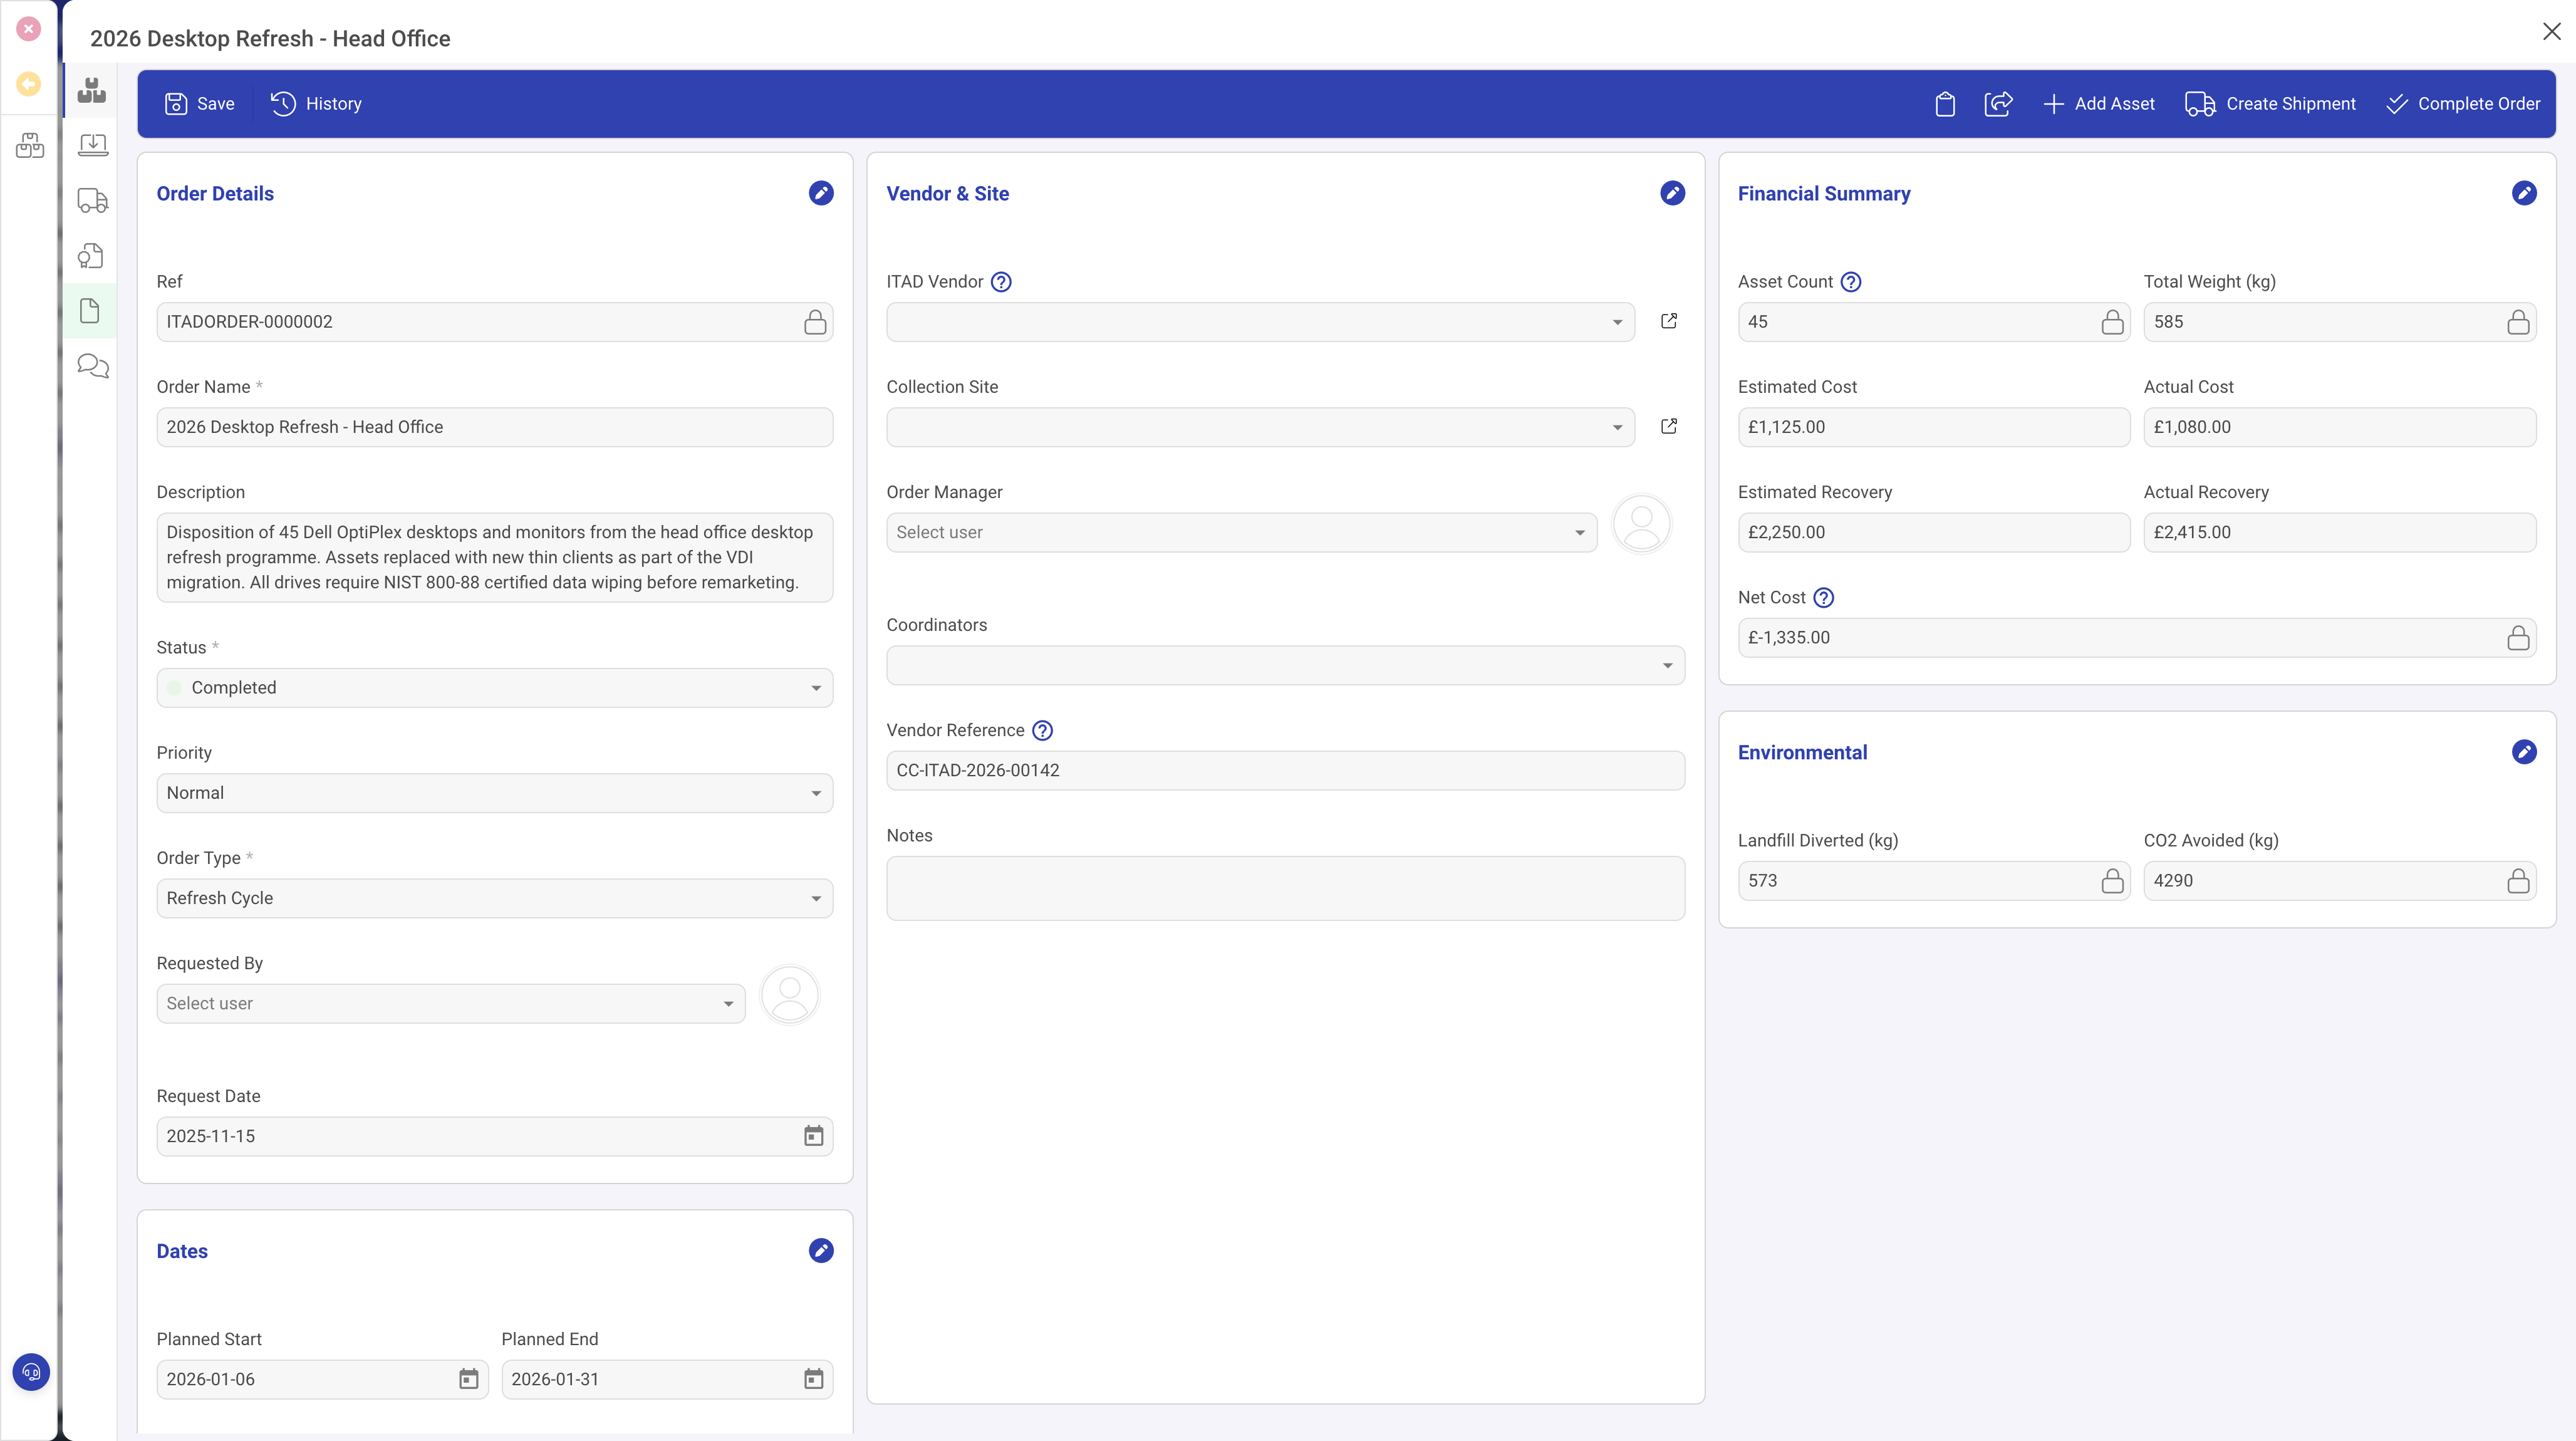Open the assets panel in the sidebar

pyautogui.click(x=91, y=90)
